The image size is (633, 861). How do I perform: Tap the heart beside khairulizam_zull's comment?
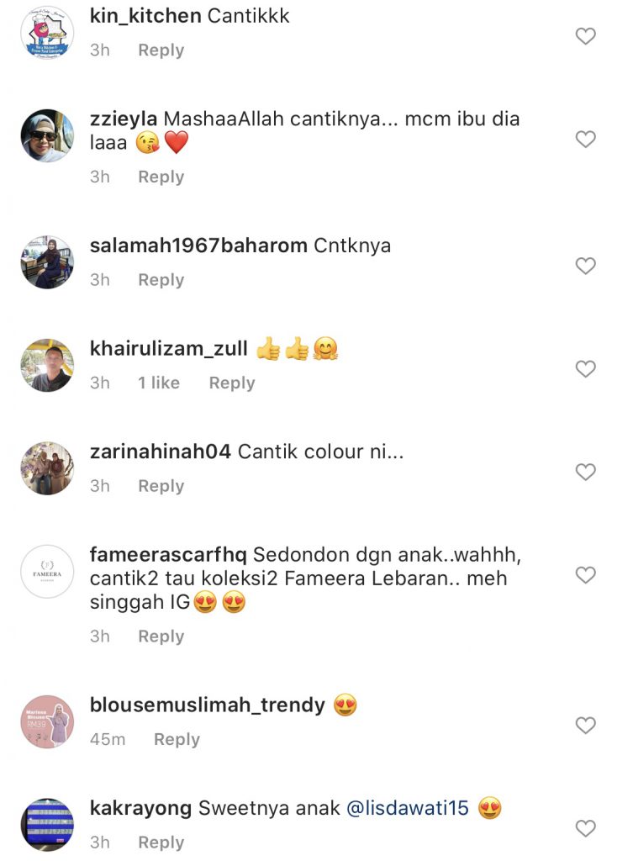pos(585,368)
